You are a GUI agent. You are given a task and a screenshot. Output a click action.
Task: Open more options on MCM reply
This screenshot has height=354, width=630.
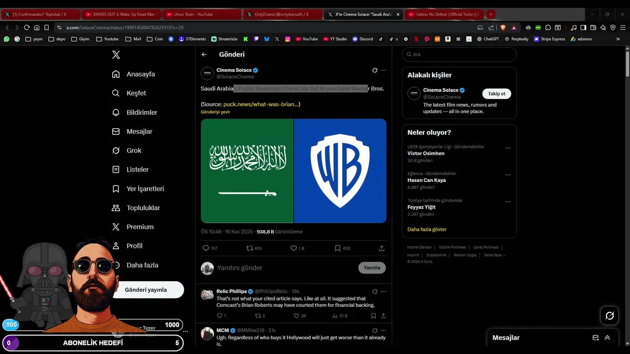click(x=383, y=330)
